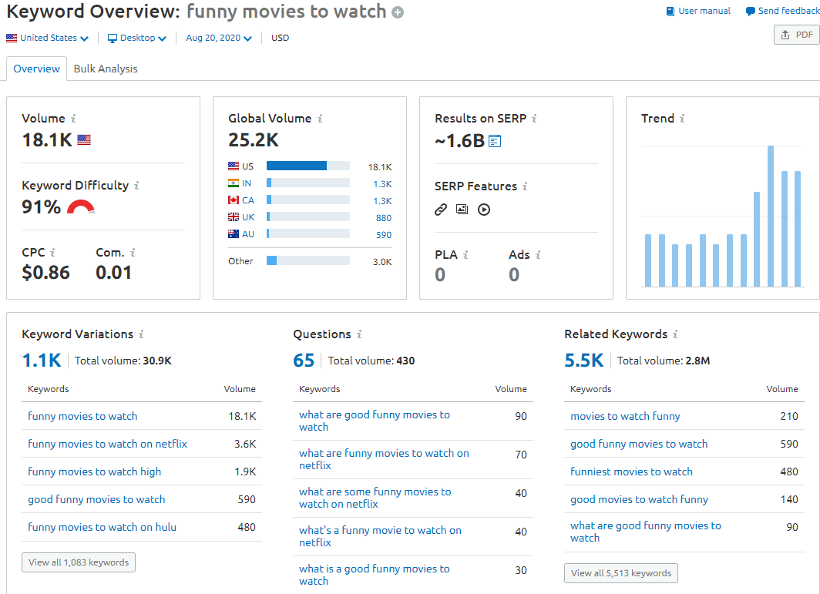The width and height of the screenshot is (820, 594).
Task: Open keyword 'funny movies to watch on netflix'
Action: (x=107, y=444)
